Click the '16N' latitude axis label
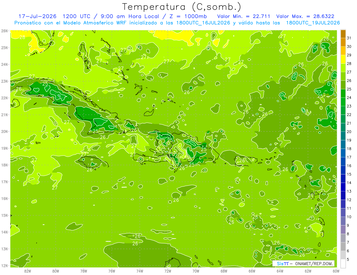The width and height of the screenshot is (357, 275). coord(4,198)
